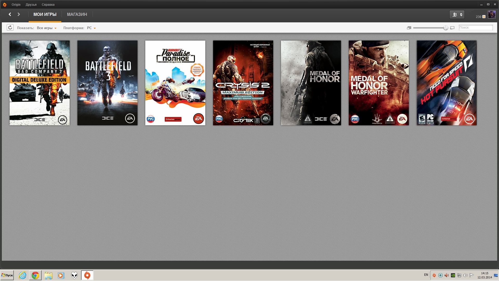Click the small-tiles icon left of slider
The width and height of the screenshot is (499, 281).
(409, 28)
